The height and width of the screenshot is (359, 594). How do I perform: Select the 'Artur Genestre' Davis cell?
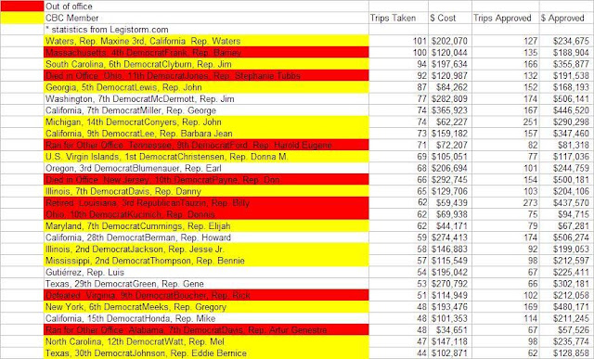206,330
